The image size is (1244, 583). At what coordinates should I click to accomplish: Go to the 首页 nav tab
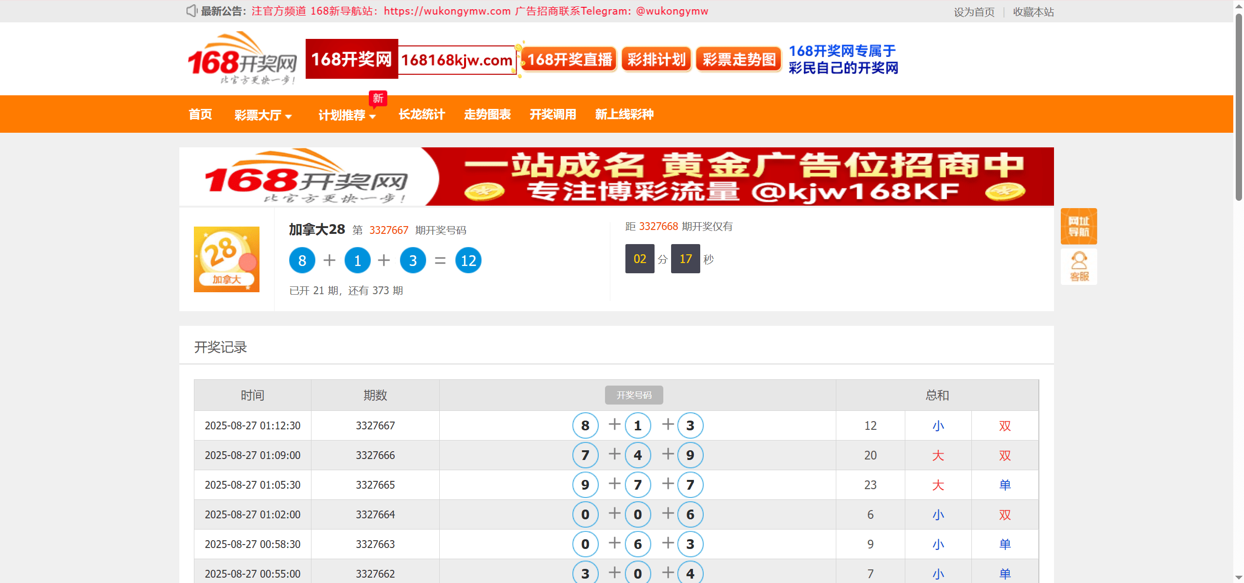[x=200, y=115]
